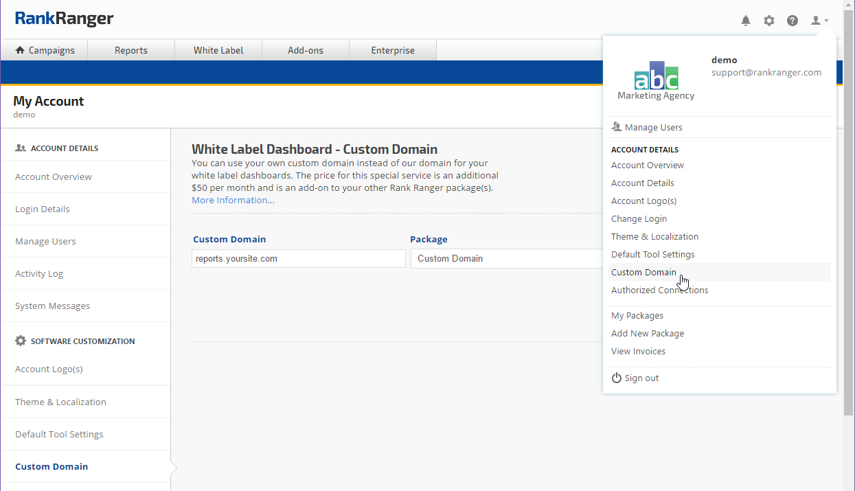Open Account Logo(s) in the profile dropdown
Viewport: 855px width, 491px height.
point(643,201)
